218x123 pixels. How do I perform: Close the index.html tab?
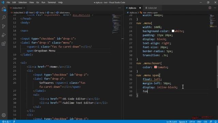[x=24, y=8]
